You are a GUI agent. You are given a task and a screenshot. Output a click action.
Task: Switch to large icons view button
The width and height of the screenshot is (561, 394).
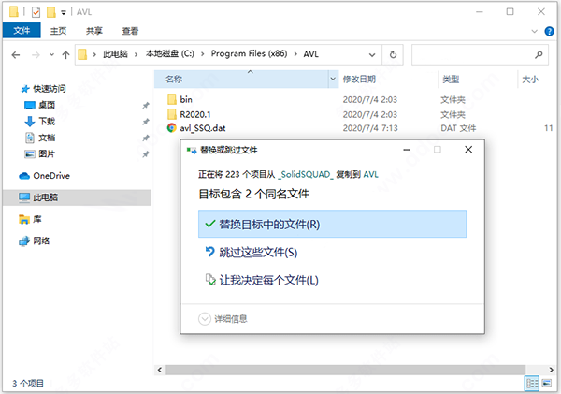[547, 384]
